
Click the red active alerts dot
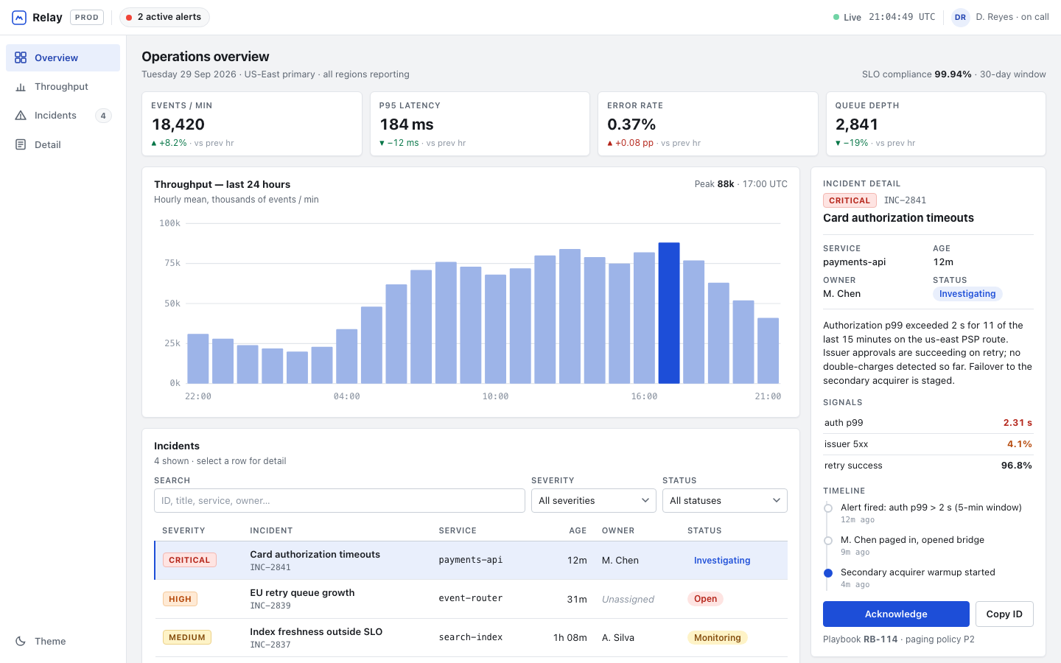point(129,18)
